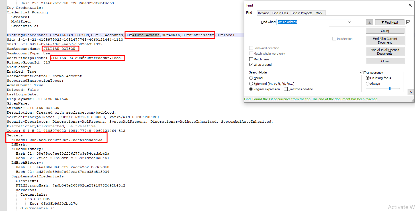
Task: Click the PrimaryGroupId: 513 line
Action: tap(28, 62)
